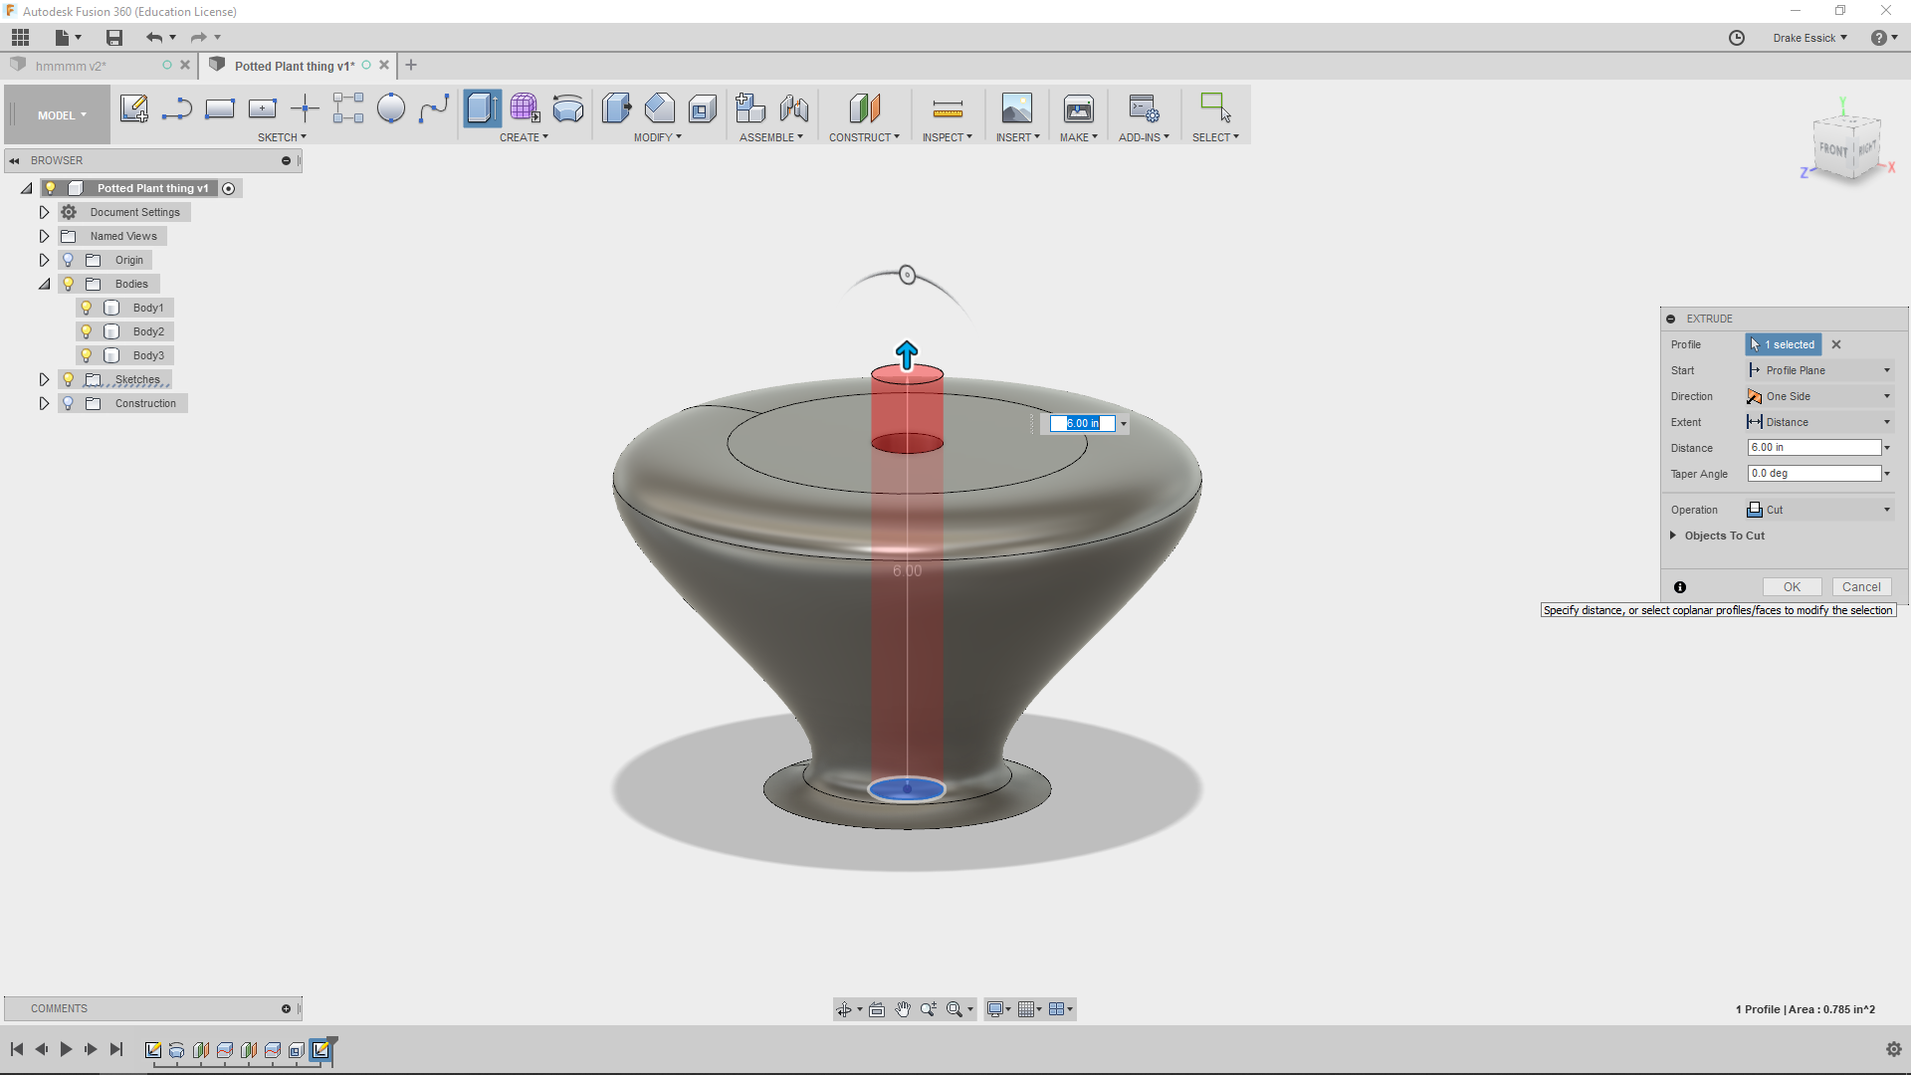Image resolution: width=1911 pixels, height=1075 pixels.
Task: Toggle visibility of Body2
Action: point(87,331)
